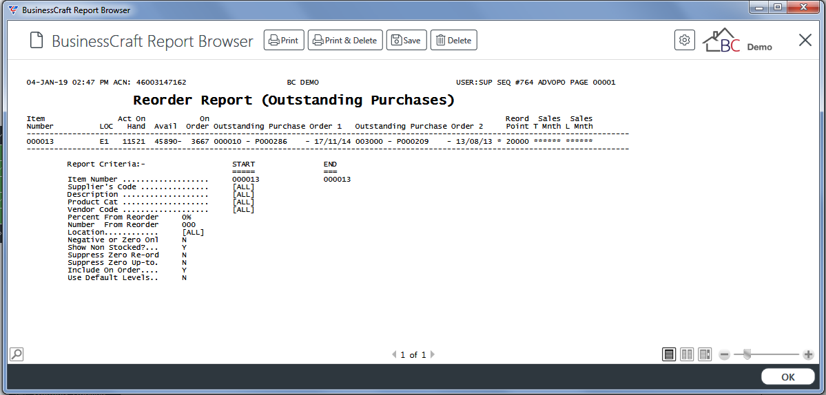Maximize the Report Browser window
826x395 pixels.
tap(777, 7)
